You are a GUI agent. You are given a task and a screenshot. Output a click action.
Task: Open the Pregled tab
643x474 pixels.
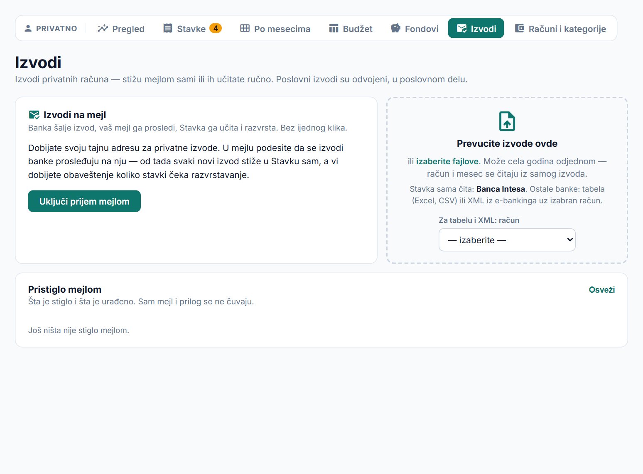tap(121, 28)
